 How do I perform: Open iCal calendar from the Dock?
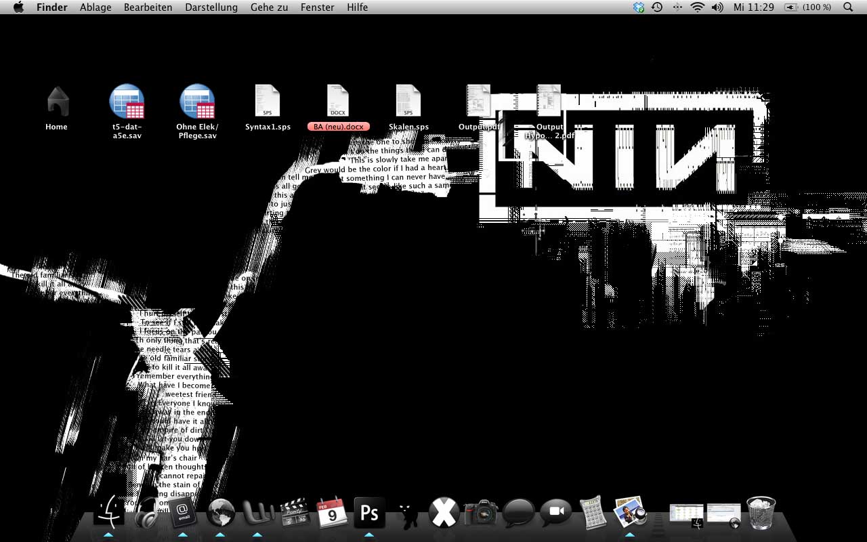pyautogui.click(x=332, y=513)
